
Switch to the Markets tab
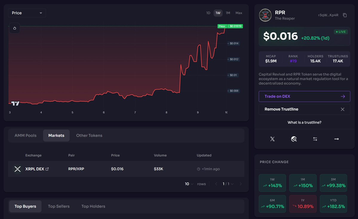point(56,135)
